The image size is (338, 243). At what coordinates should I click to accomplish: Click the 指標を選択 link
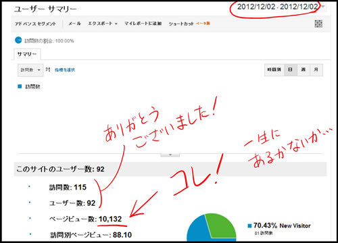[65, 70]
